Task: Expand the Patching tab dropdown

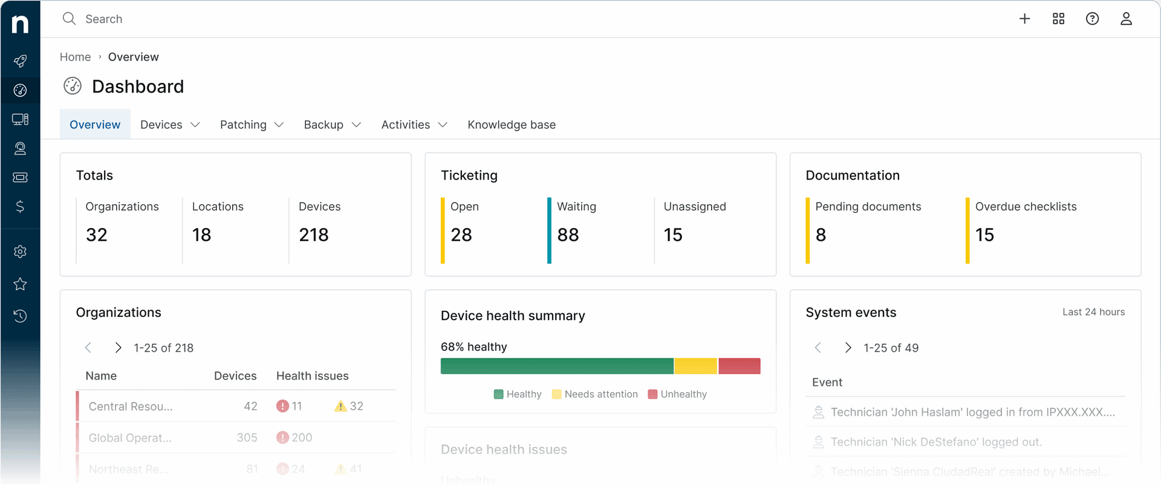Action: pyautogui.click(x=252, y=125)
